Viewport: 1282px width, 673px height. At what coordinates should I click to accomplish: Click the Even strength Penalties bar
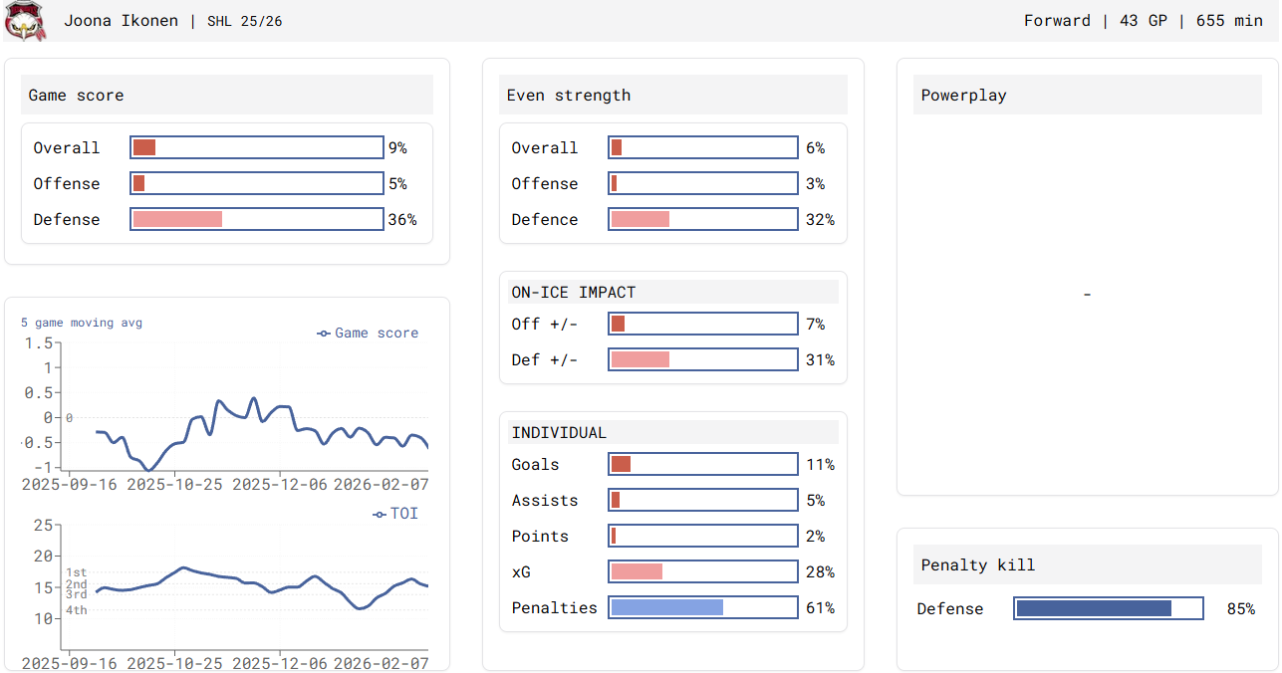[x=703, y=607]
